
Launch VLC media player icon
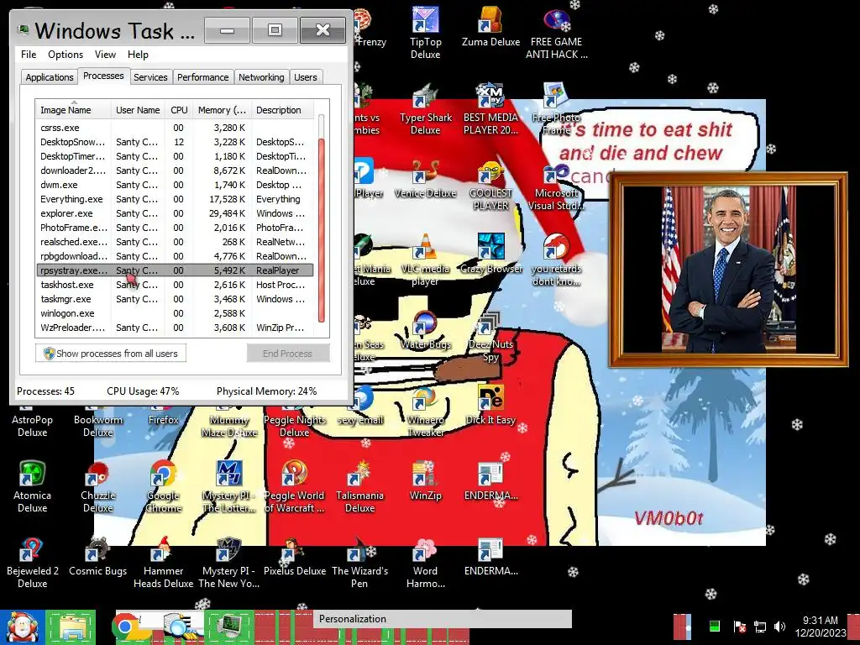click(425, 260)
